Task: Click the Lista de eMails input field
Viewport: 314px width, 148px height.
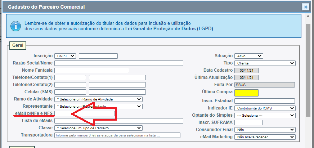Action: click(119, 121)
